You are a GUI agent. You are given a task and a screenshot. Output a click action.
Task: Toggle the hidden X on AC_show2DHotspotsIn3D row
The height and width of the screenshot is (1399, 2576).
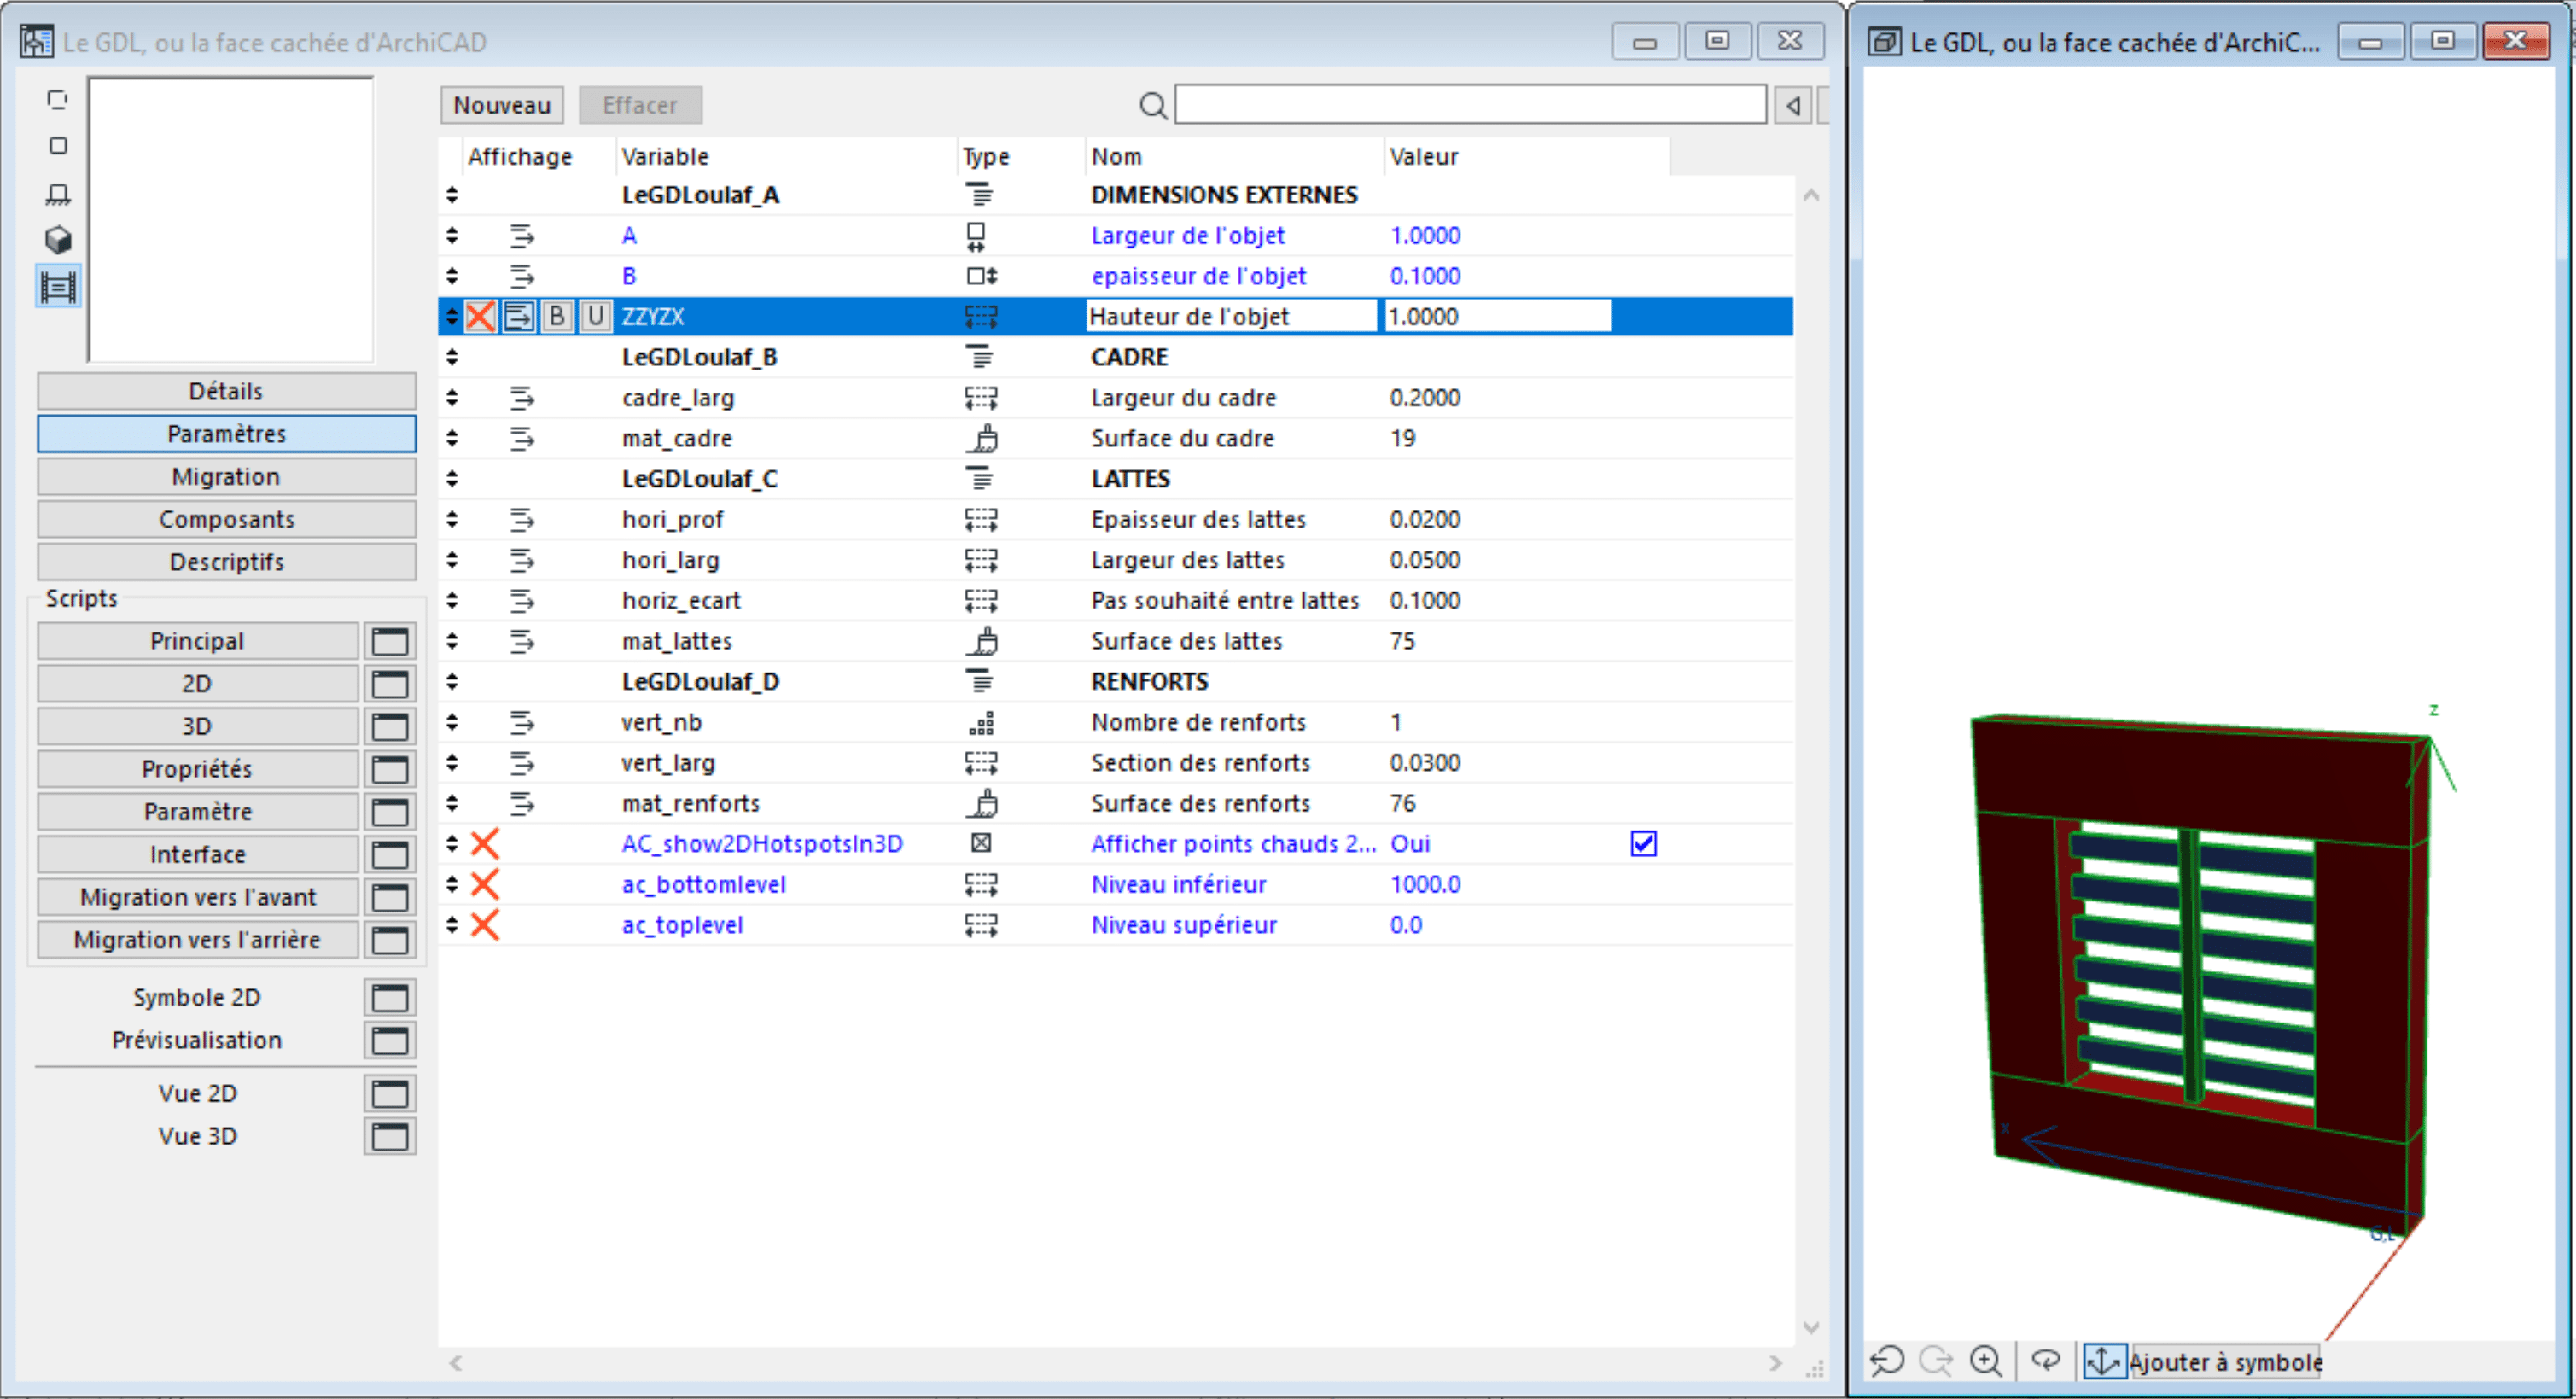point(485,844)
